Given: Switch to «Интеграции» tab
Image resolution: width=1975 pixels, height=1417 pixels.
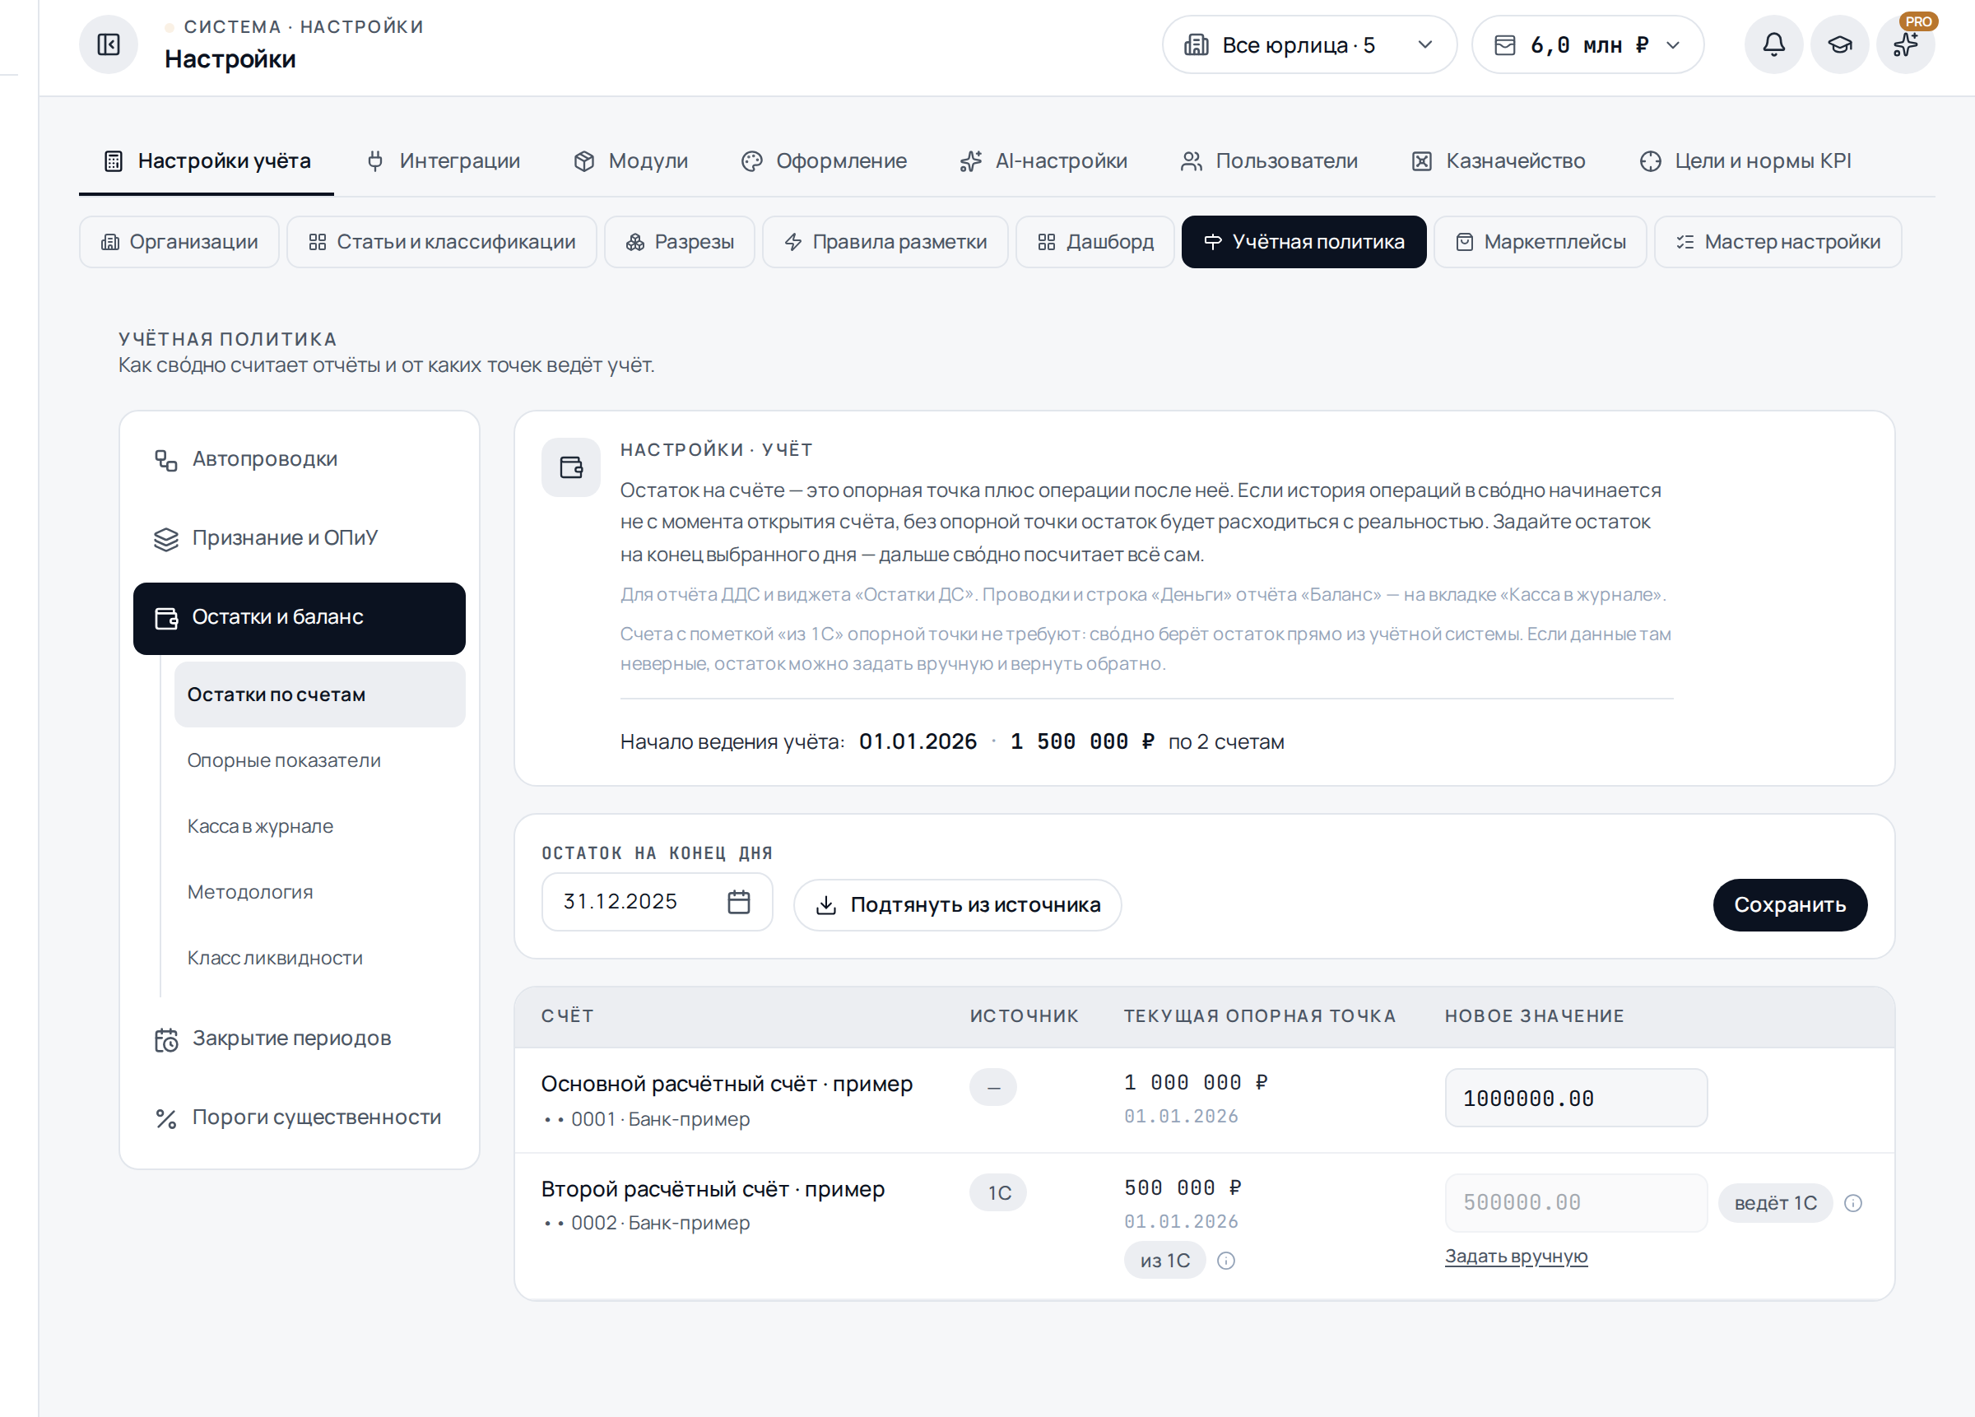Looking at the screenshot, I should [444, 161].
